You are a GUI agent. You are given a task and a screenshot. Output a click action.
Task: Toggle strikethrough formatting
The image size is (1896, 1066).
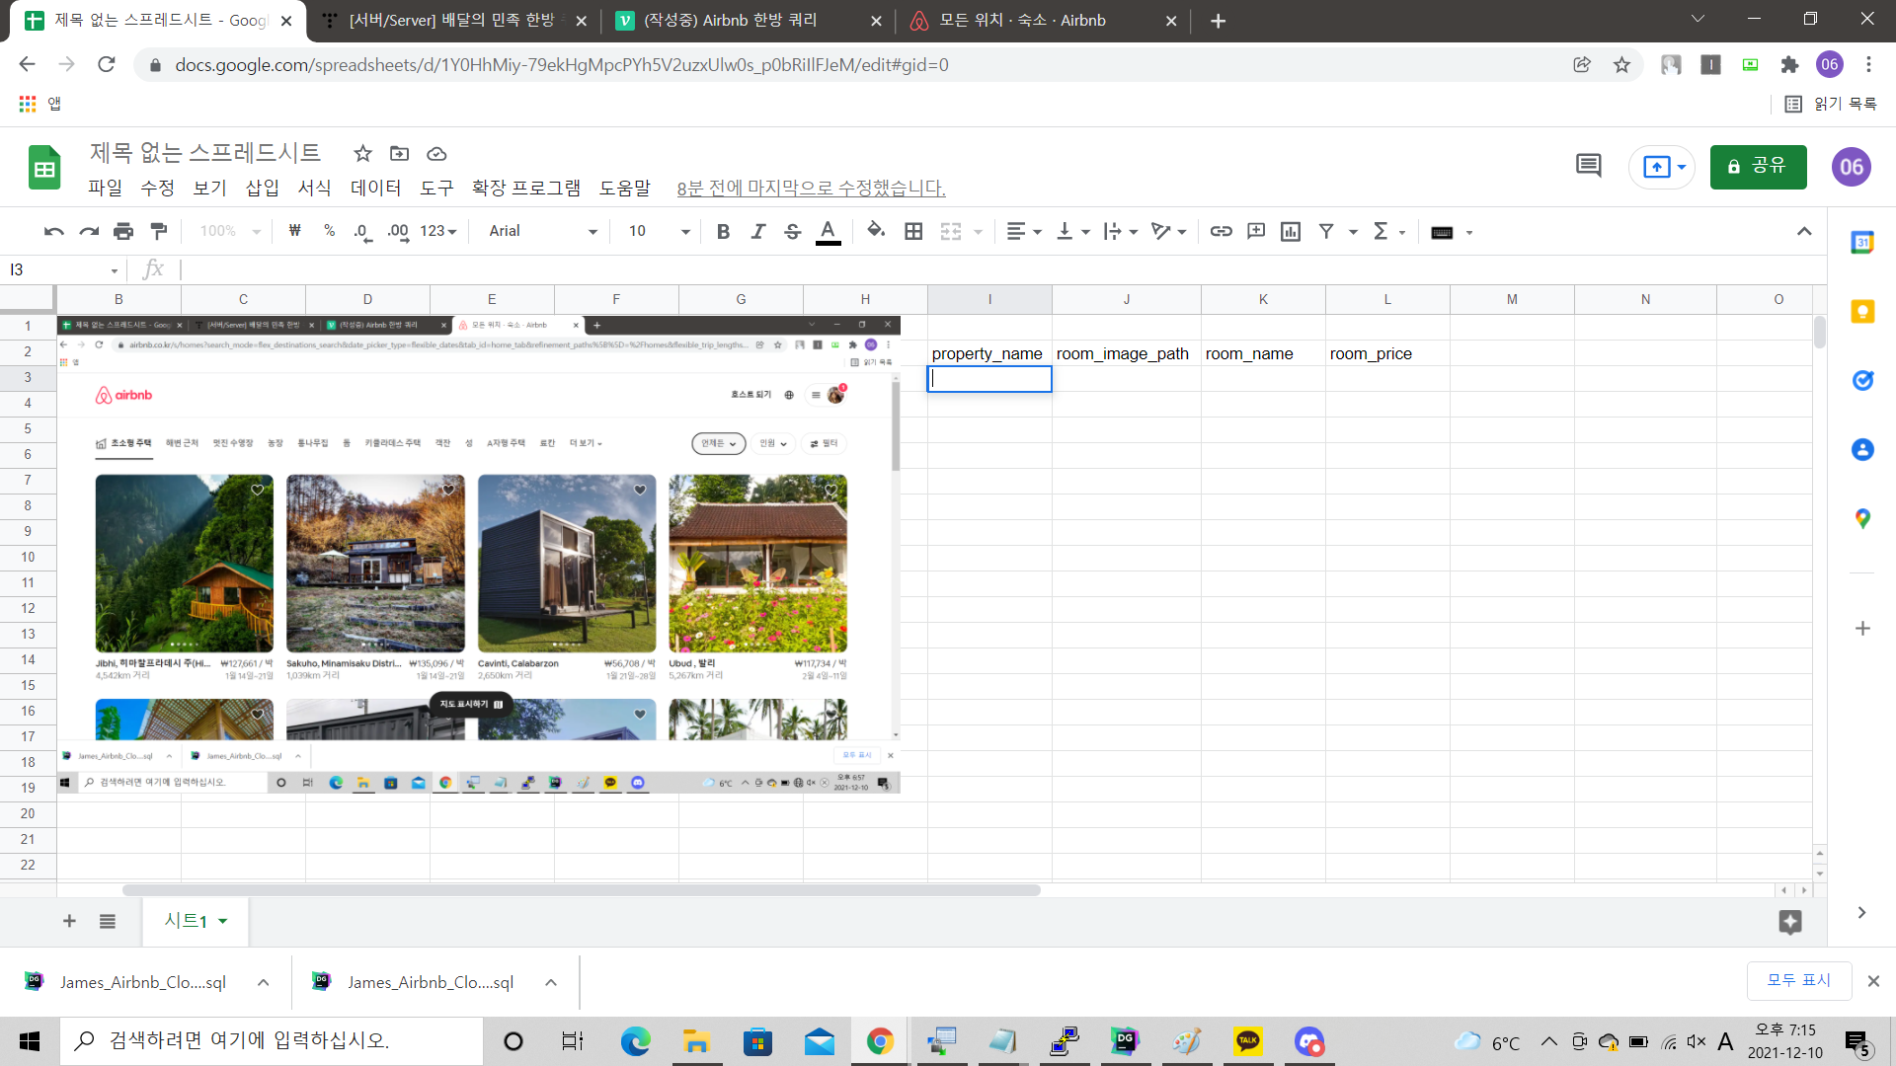[792, 231]
